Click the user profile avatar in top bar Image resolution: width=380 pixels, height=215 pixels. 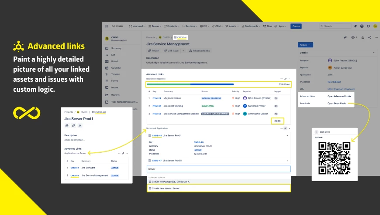click(x=375, y=26)
